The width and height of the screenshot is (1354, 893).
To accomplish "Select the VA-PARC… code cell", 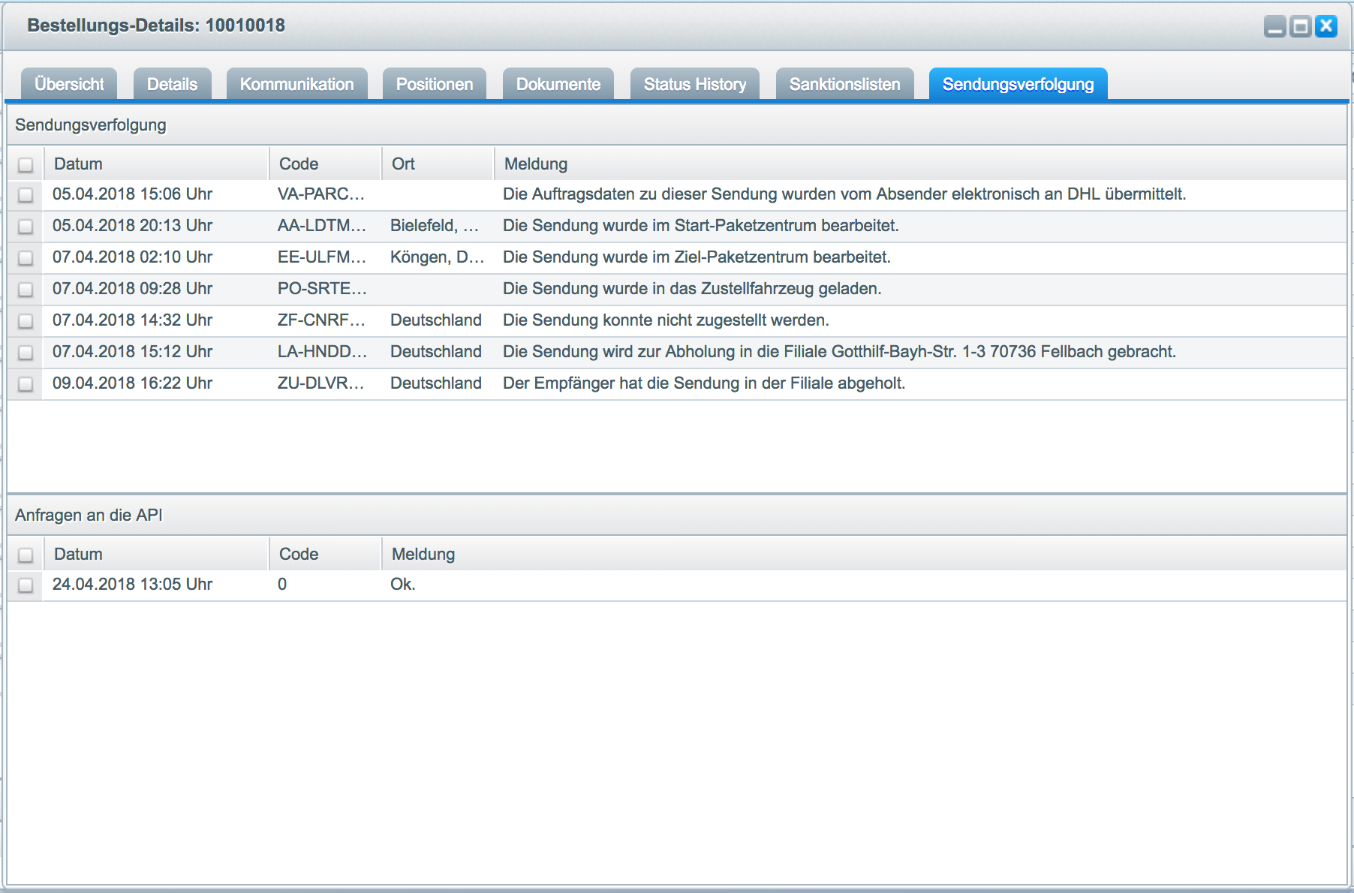I will pos(321,194).
